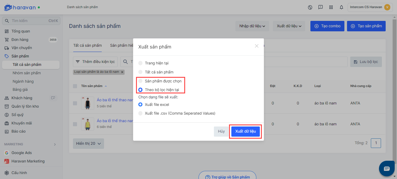
Task: Click Hủy to cancel export
Action: point(221,131)
